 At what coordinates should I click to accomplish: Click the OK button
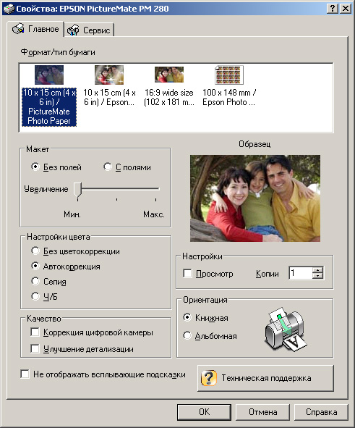204,412
